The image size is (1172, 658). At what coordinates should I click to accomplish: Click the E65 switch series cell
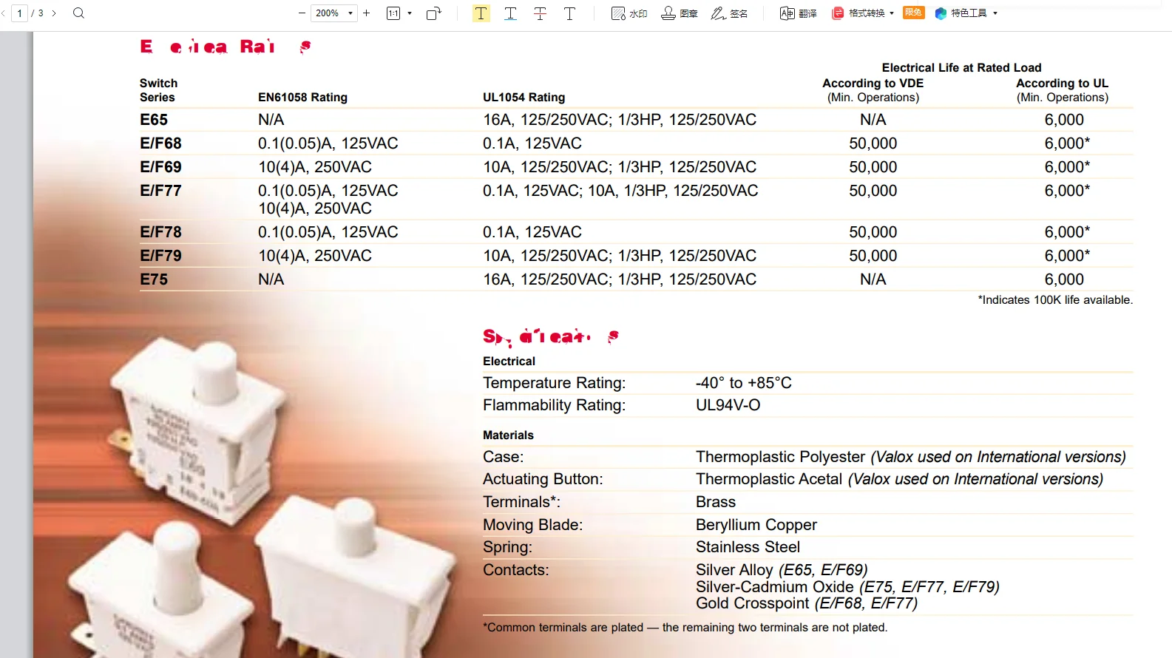(x=154, y=120)
